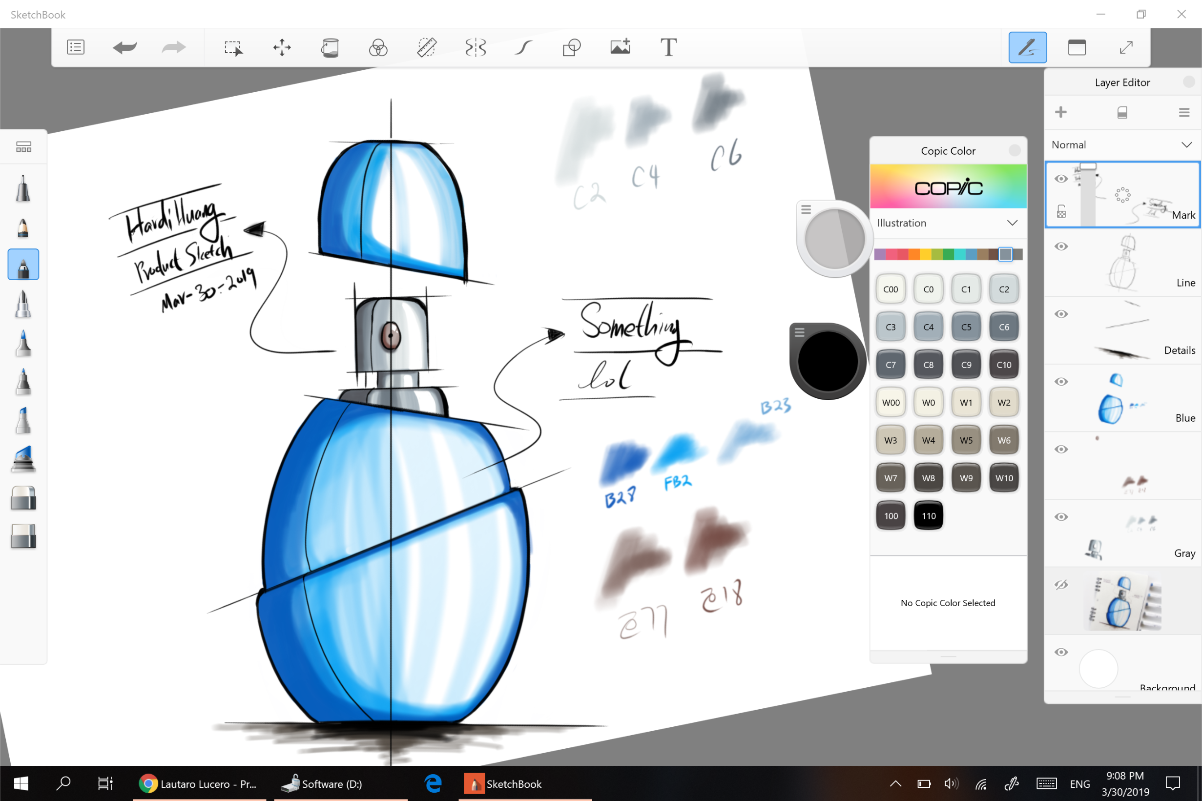
Task: Select the Predictive Stroke tool
Action: tap(523, 47)
